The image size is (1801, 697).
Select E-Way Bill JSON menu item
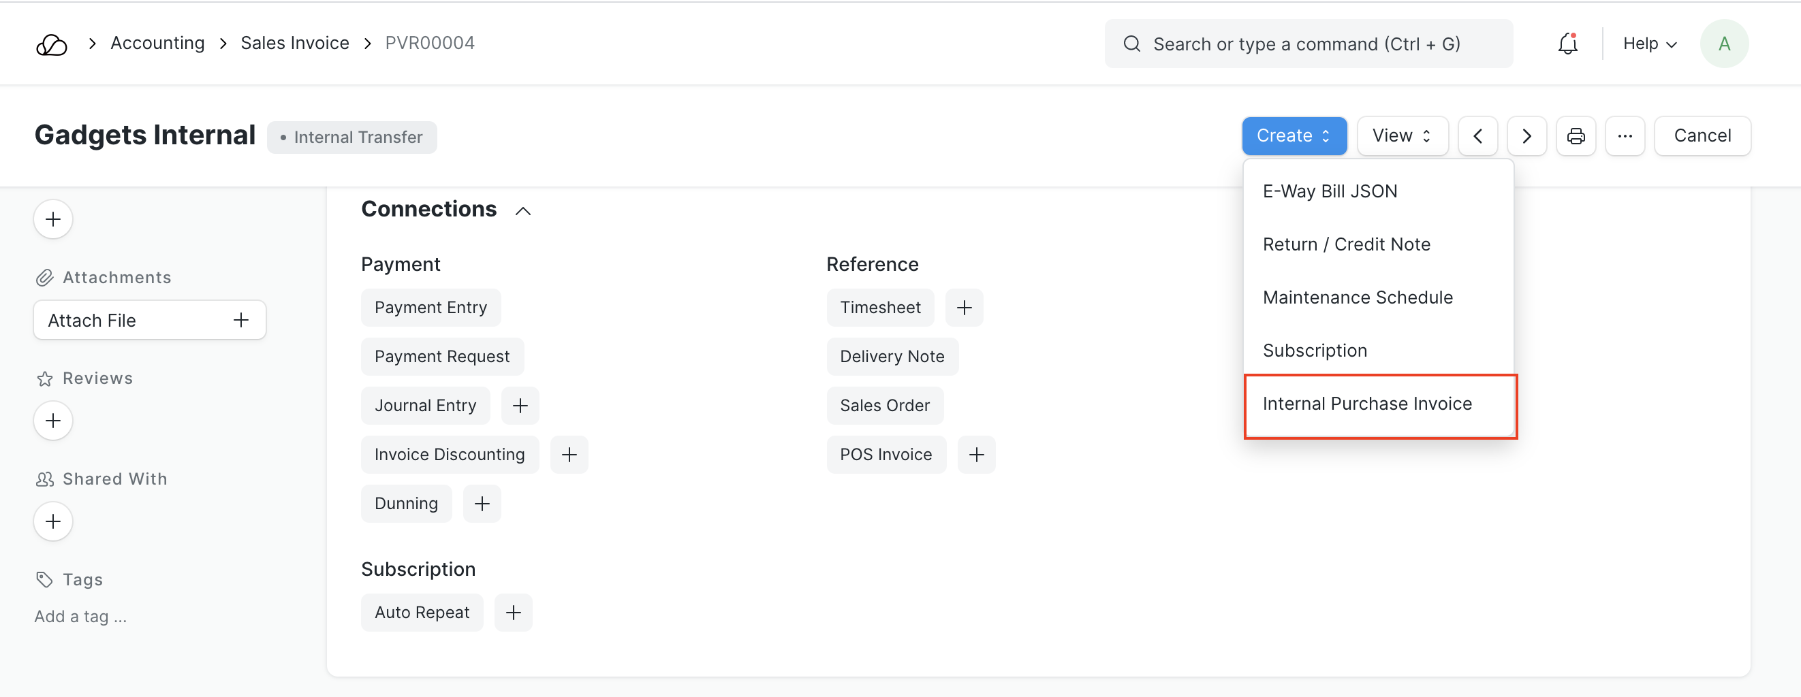coord(1329,191)
